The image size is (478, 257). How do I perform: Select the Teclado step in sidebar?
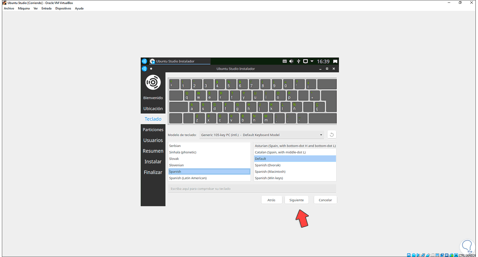(x=153, y=119)
